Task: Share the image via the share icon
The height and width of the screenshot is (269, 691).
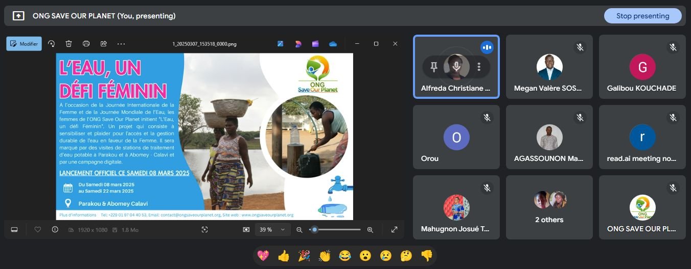Action: pyautogui.click(x=103, y=44)
